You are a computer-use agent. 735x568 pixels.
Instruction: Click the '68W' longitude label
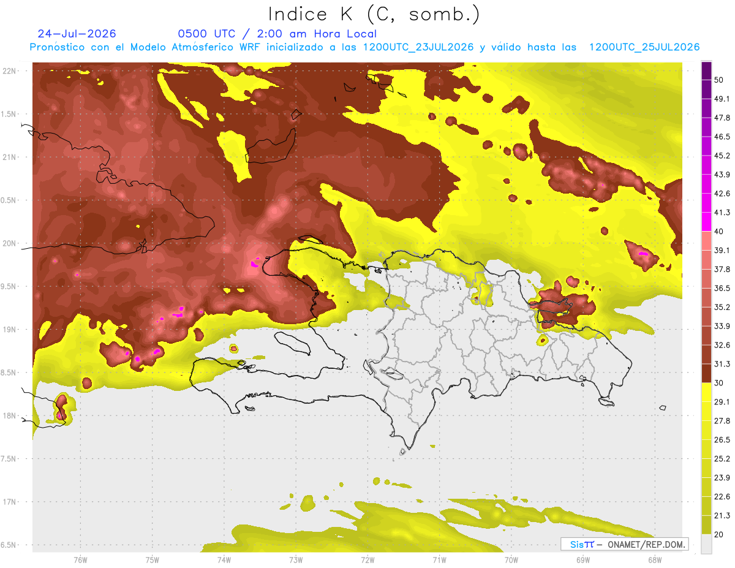click(x=655, y=560)
